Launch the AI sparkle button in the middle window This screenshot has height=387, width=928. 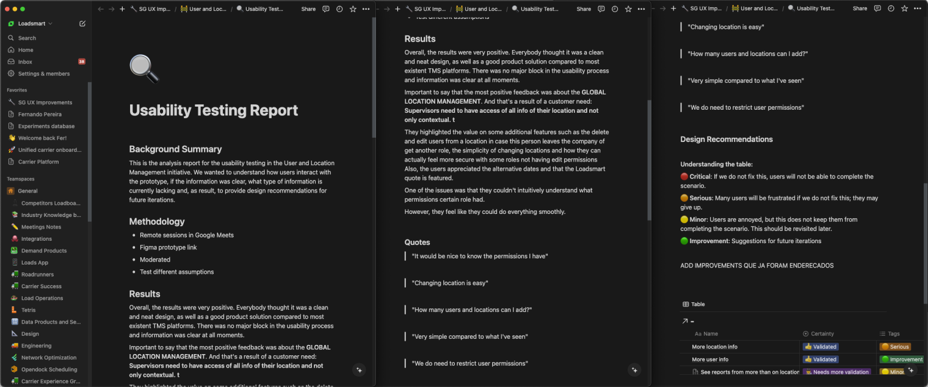click(x=634, y=369)
